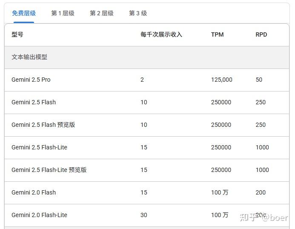The height and width of the screenshot is (229, 295).
Task: Click 15 value in Gemini 2.5 Flash-Lite 预览版 row
Action: 144,170
